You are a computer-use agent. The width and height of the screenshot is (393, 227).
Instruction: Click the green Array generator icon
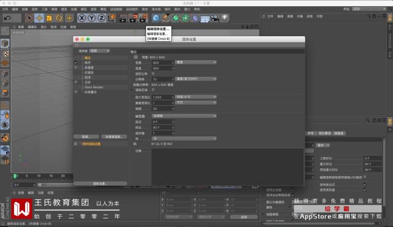click(x=185, y=18)
